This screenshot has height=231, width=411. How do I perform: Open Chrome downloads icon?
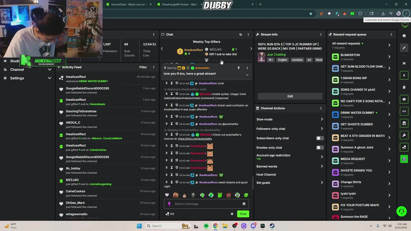[x=383, y=13]
